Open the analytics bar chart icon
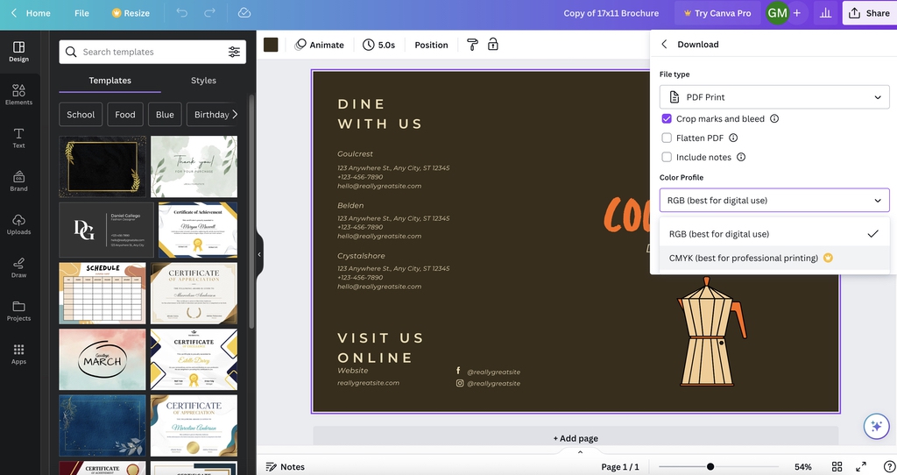Screen dimensions: 897x475 pos(825,12)
